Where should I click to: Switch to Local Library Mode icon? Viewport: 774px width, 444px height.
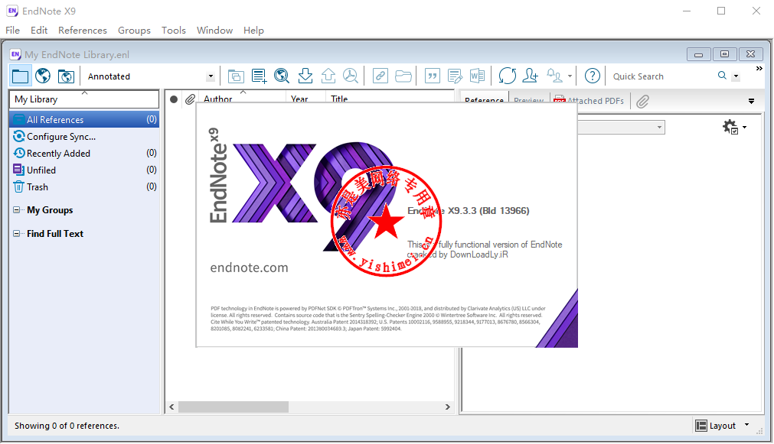click(x=20, y=76)
